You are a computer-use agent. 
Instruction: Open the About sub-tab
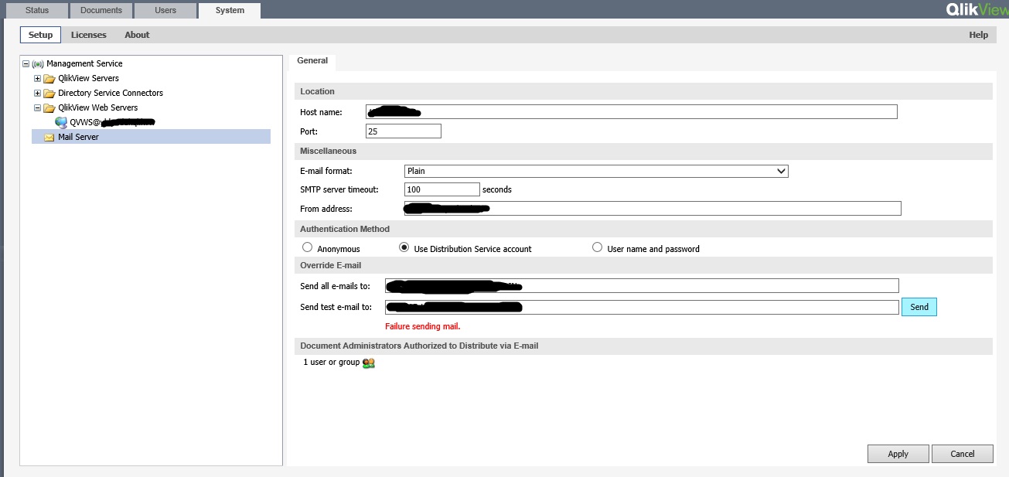pyautogui.click(x=138, y=35)
